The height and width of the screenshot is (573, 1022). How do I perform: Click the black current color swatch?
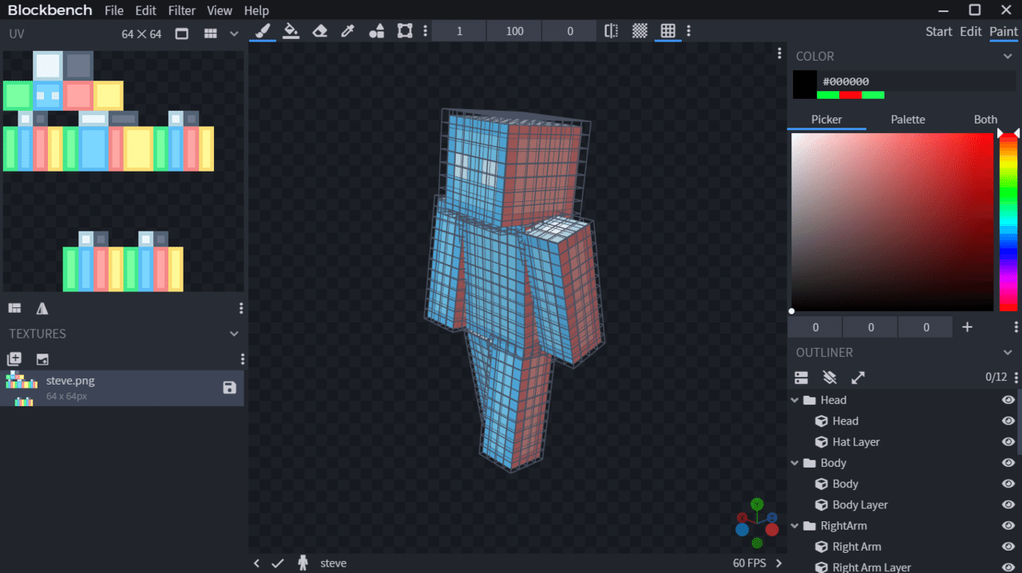pos(805,85)
